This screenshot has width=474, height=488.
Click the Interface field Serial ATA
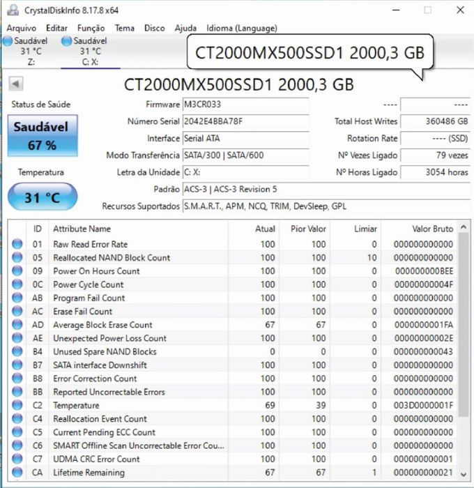click(x=245, y=138)
